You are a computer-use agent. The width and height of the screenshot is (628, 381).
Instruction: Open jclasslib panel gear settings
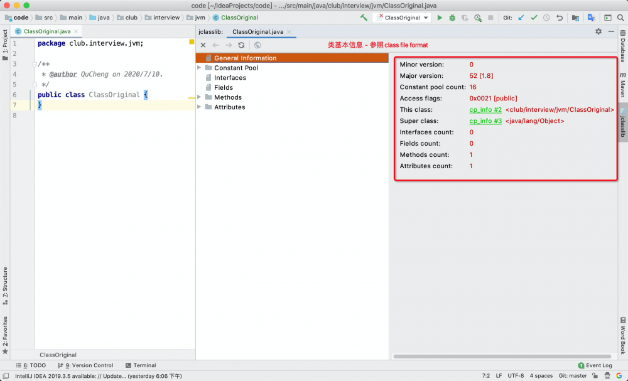(x=598, y=31)
